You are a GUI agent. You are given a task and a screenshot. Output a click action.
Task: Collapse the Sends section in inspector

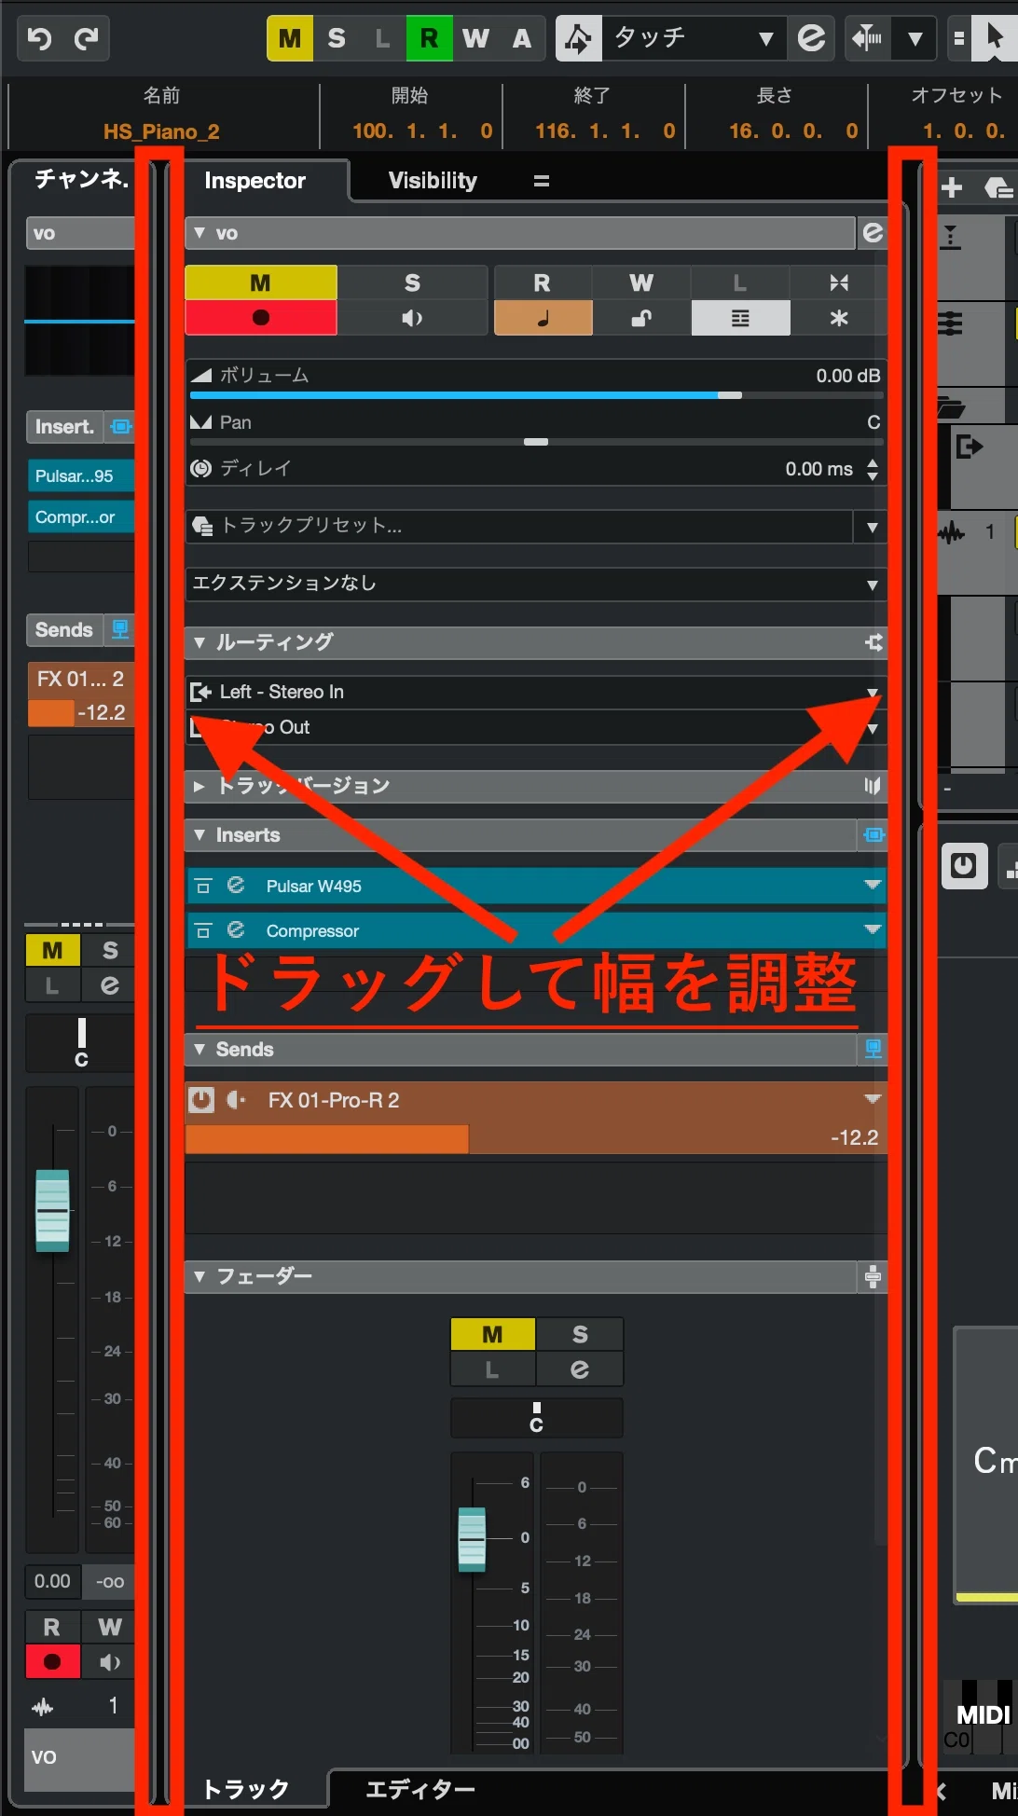[199, 1050]
